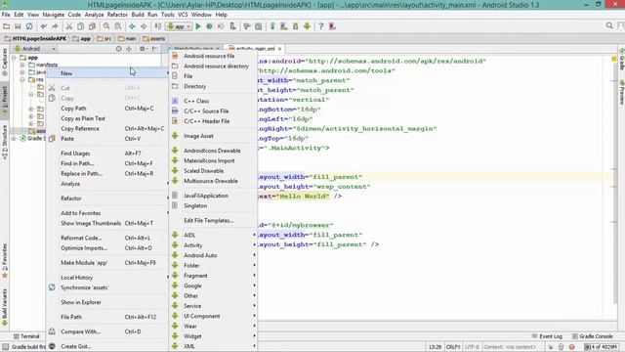Open the File menu
Viewport: 625px width, 352px height.
[6, 15]
